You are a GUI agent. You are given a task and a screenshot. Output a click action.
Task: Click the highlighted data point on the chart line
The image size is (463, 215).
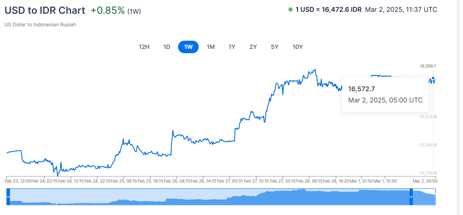coord(433,78)
